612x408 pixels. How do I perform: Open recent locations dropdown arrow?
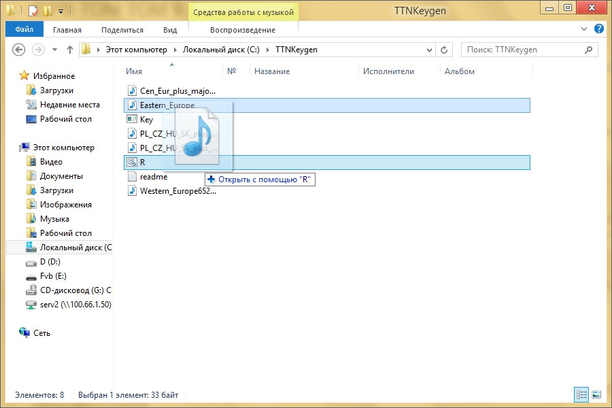[x=54, y=50]
